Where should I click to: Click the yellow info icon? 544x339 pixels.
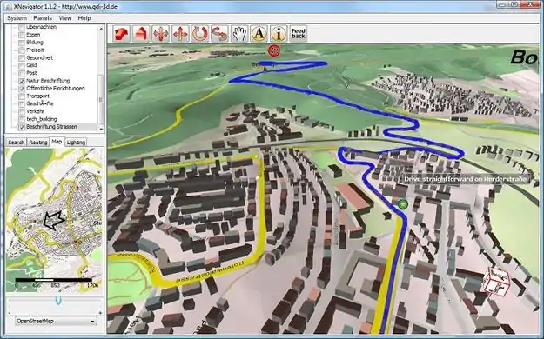click(x=279, y=34)
